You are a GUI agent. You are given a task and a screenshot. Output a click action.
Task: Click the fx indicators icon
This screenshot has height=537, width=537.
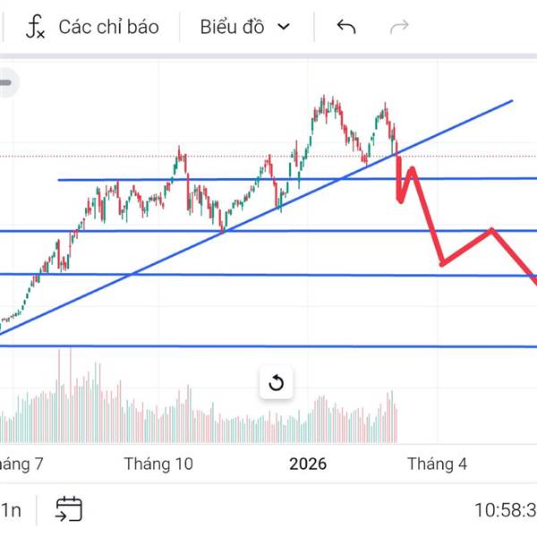click(x=35, y=27)
